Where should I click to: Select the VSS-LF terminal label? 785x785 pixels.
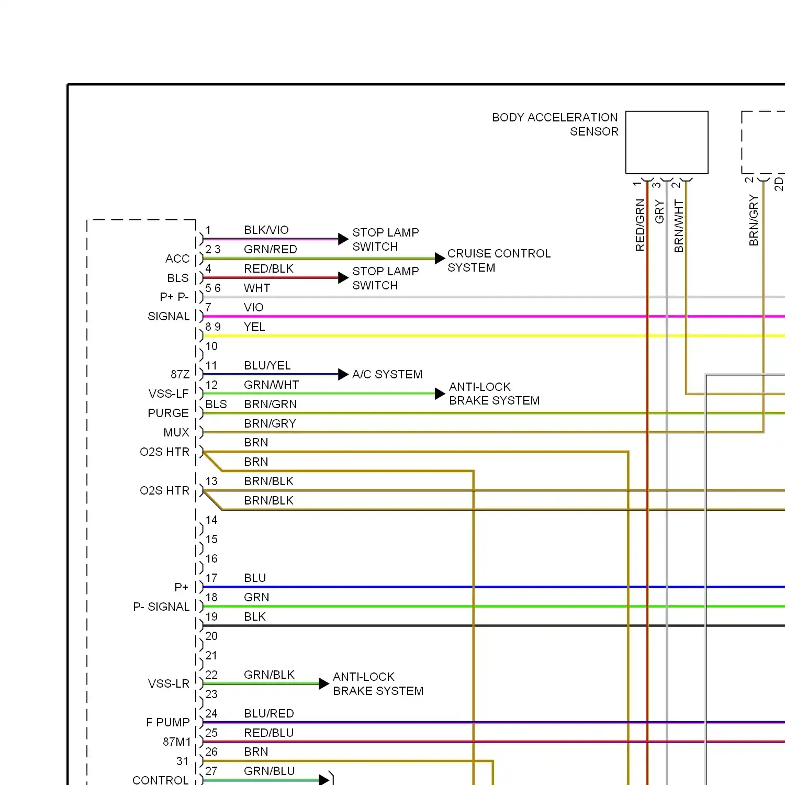[x=169, y=394]
